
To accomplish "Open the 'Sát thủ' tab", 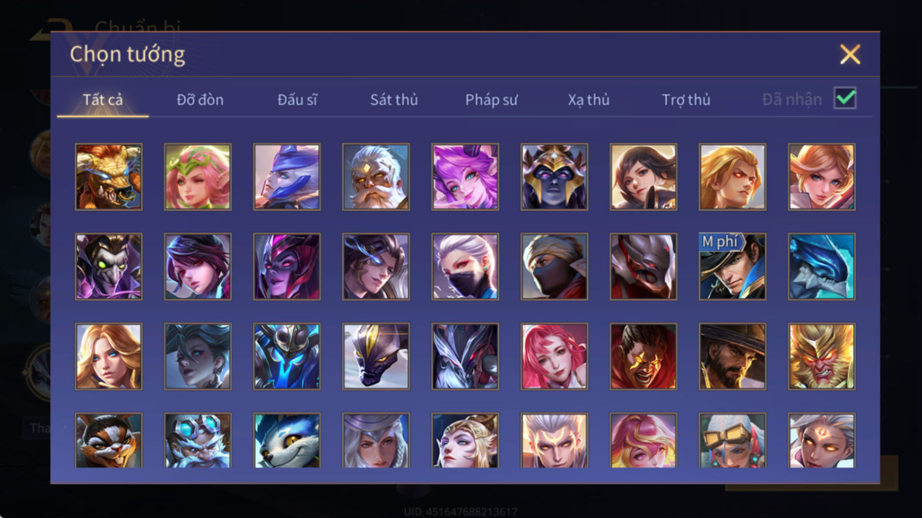I will [x=394, y=100].
